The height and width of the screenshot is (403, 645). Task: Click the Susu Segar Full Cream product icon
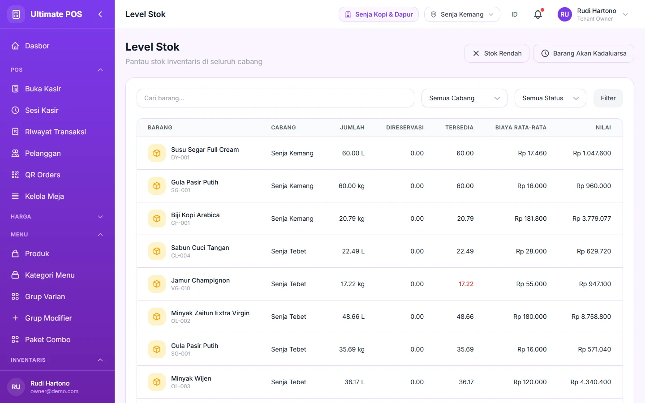pos(157,153)
